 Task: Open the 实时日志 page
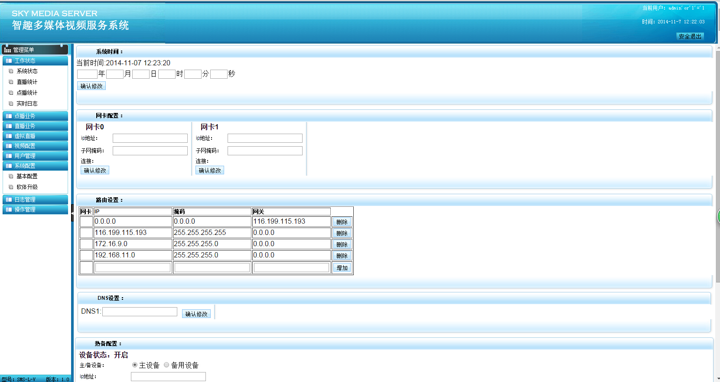pyautogui.click(x=27, y=103)
